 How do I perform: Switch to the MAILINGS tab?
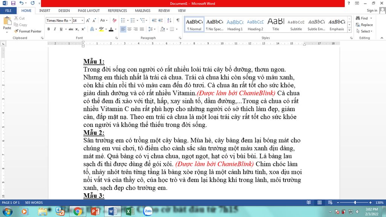pos(142,11)
